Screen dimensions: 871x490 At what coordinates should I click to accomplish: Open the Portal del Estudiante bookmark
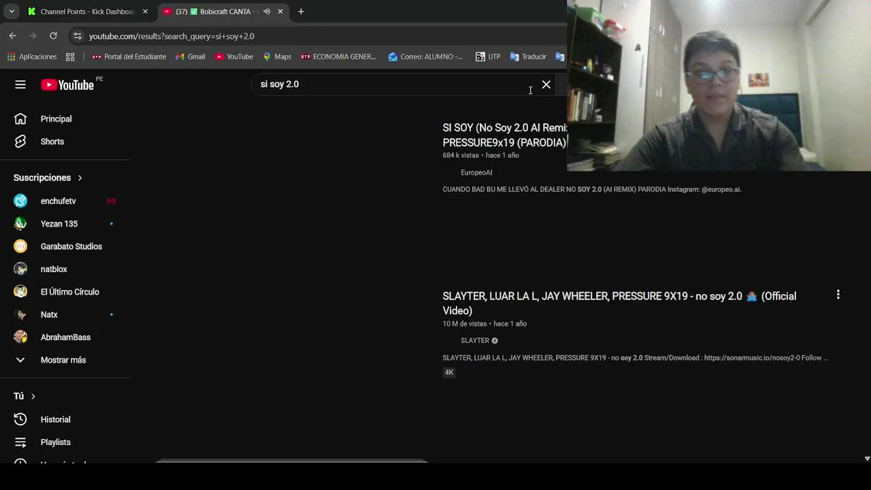point(129,56)
